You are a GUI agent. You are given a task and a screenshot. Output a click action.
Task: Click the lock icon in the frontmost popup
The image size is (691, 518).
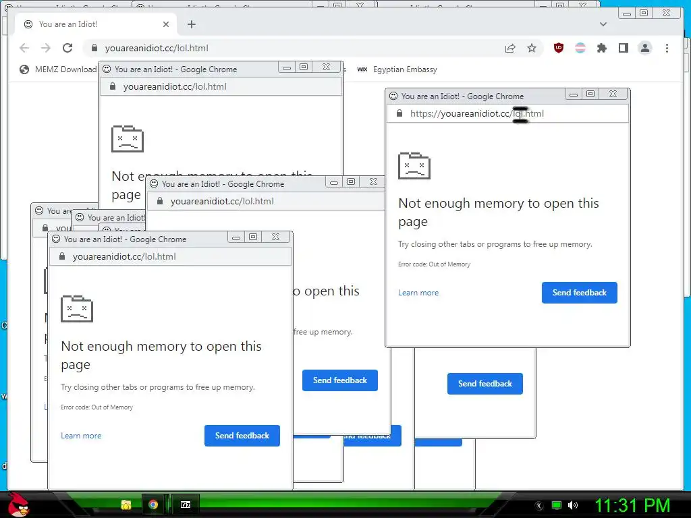point(62,256)
